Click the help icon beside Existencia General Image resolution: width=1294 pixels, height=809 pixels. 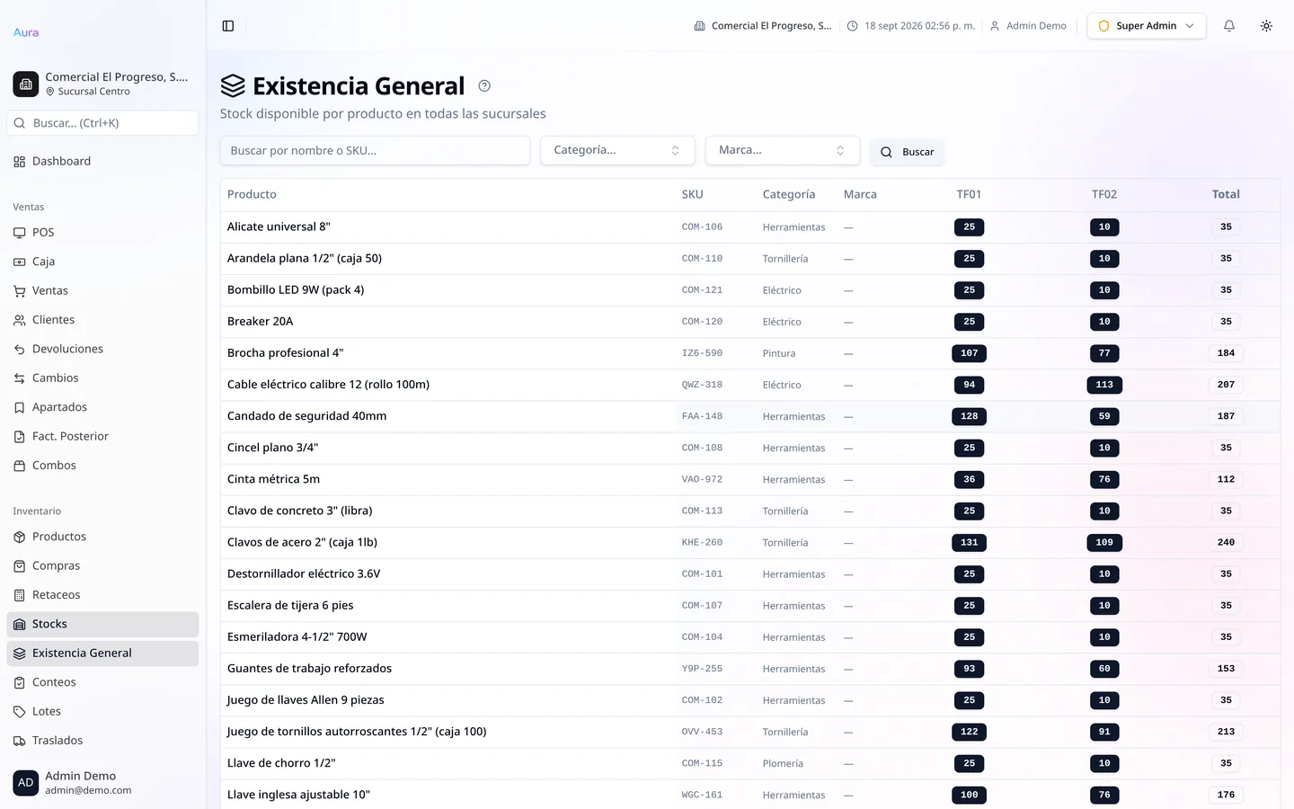click(x=484, y=86)
